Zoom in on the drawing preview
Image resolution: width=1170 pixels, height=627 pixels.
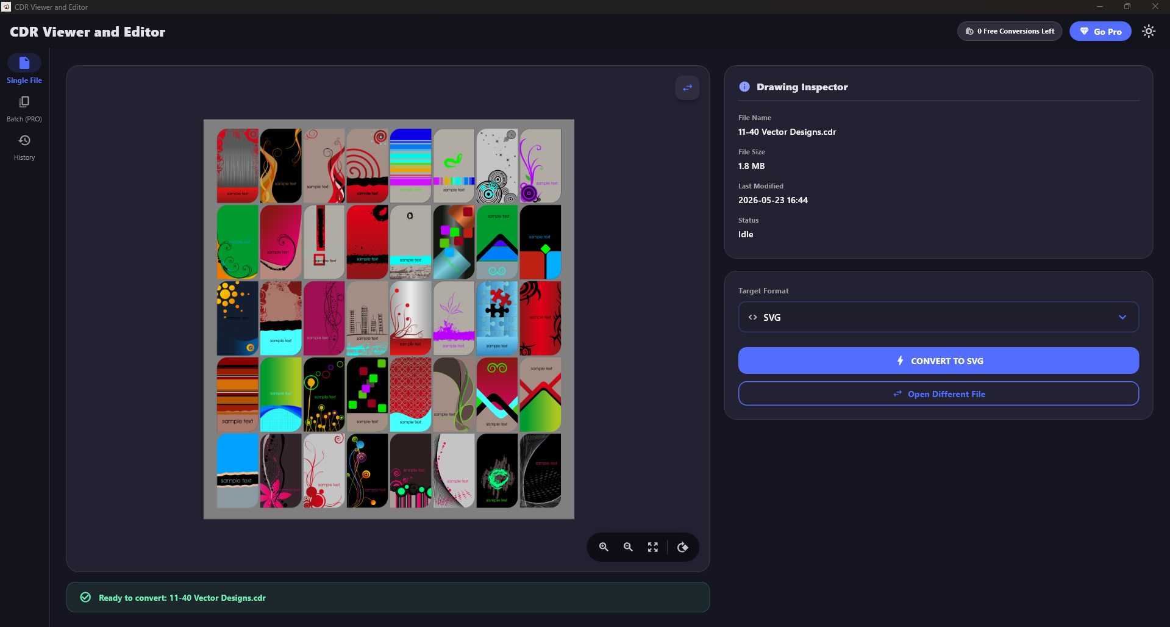tap(604, 547)
